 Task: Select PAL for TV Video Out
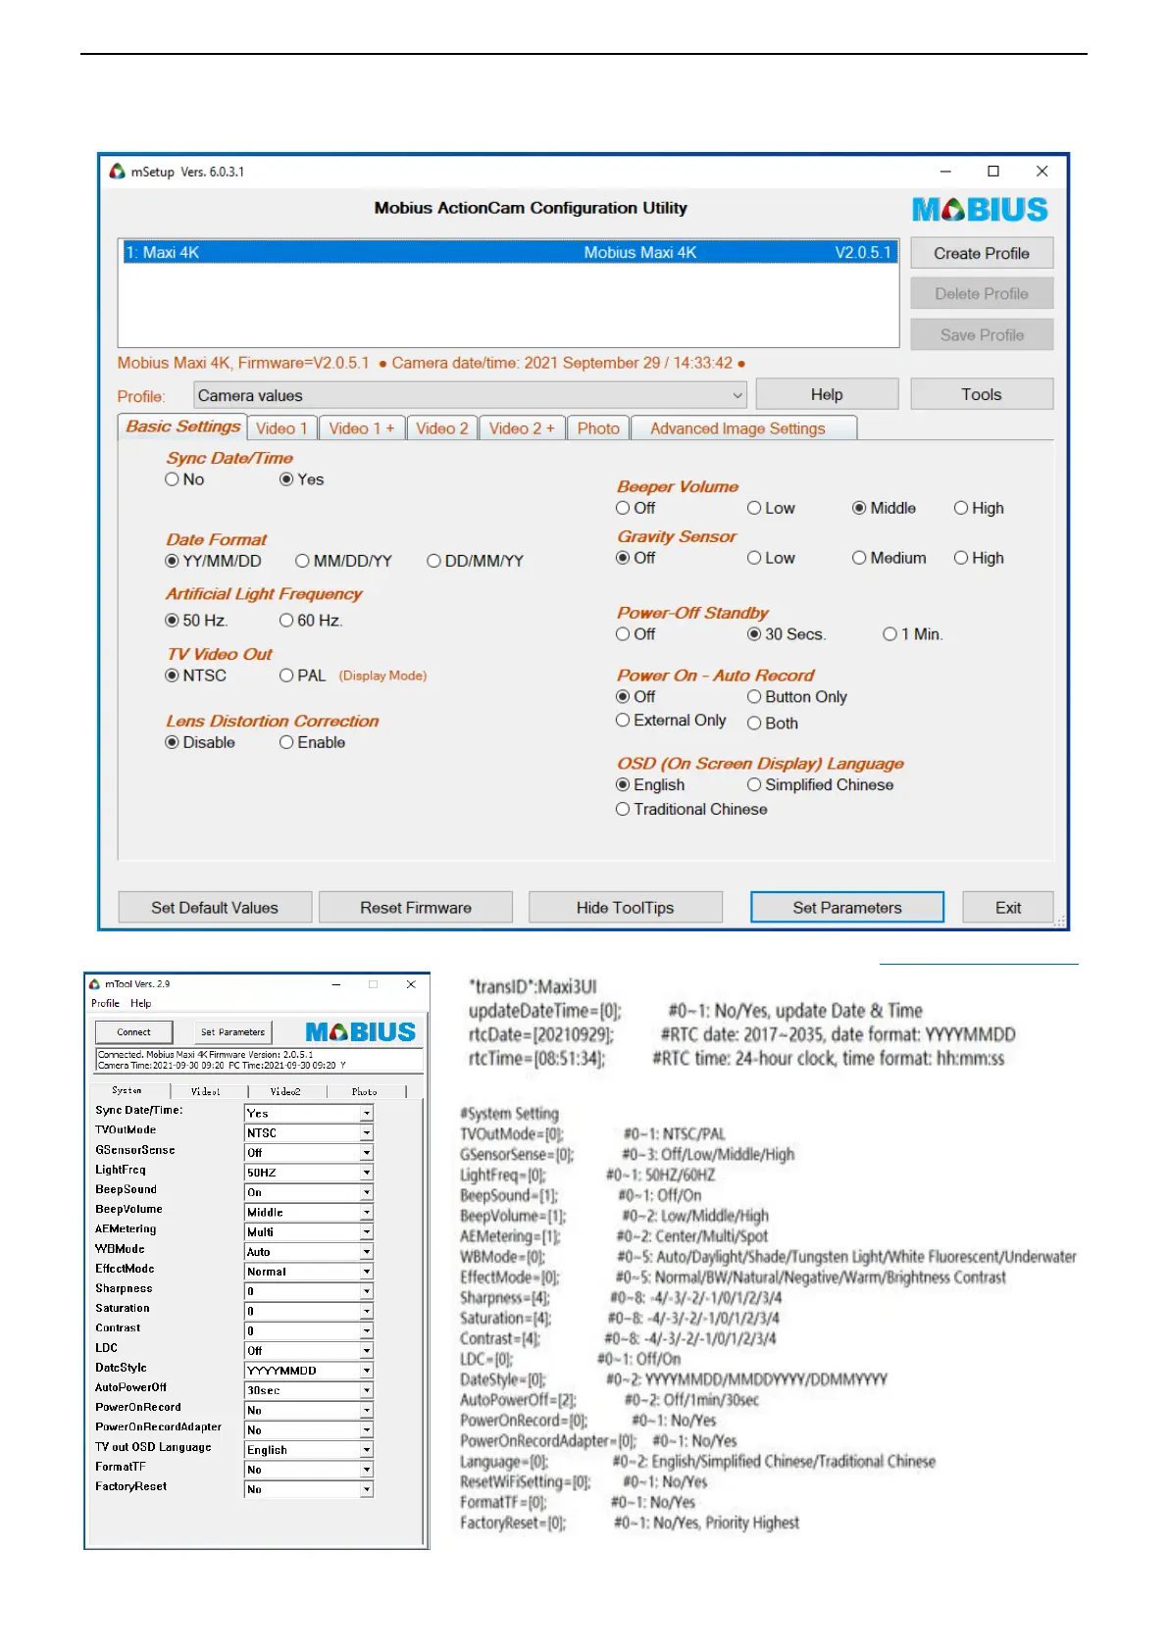pyautogui.click(x=287, y=675)
